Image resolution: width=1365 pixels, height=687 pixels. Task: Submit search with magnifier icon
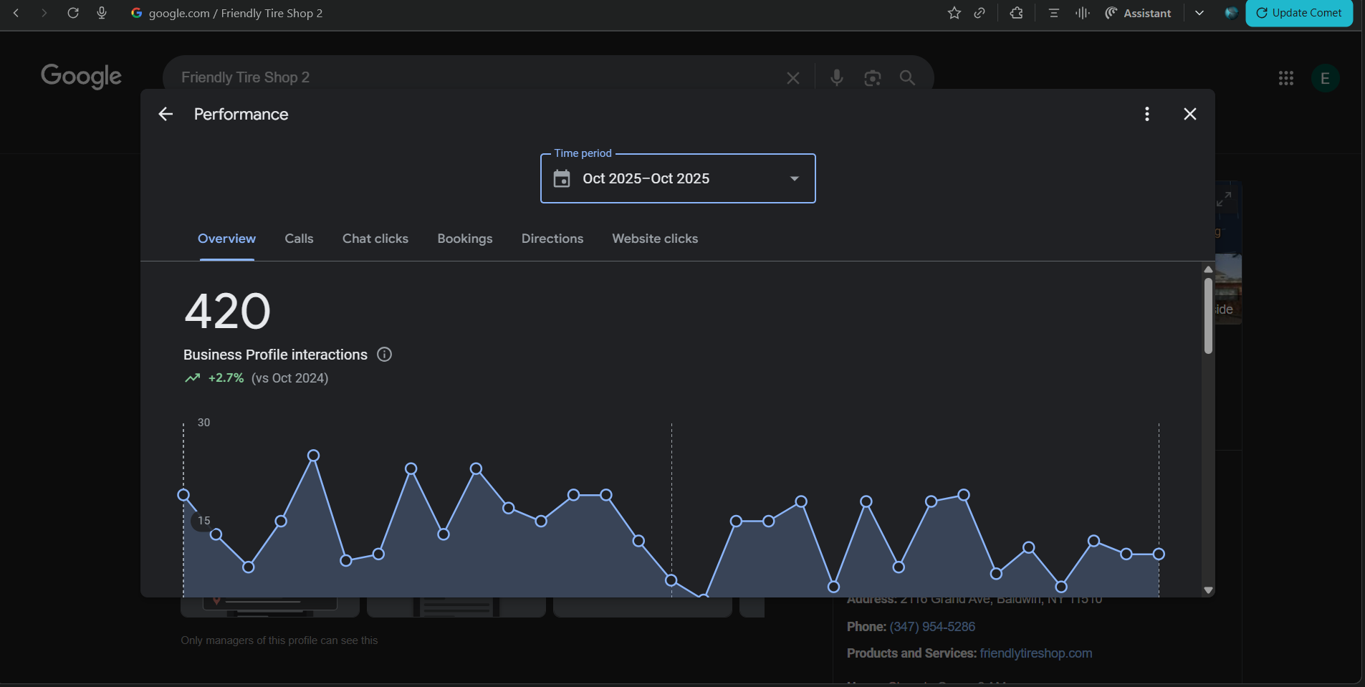907,77
